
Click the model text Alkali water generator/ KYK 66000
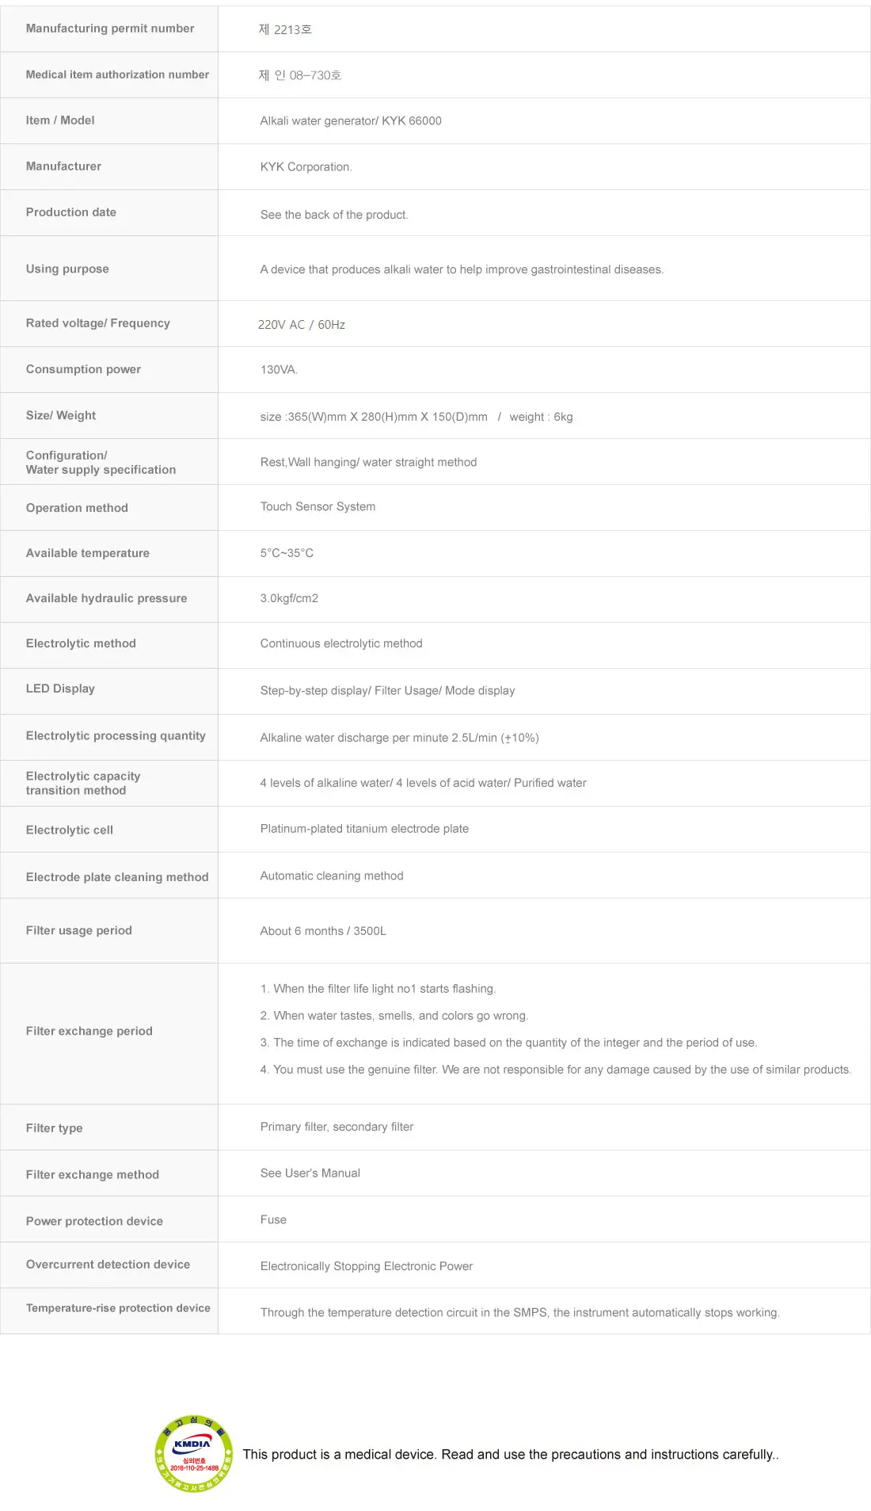pyautogui.click(x=351, y=121)
